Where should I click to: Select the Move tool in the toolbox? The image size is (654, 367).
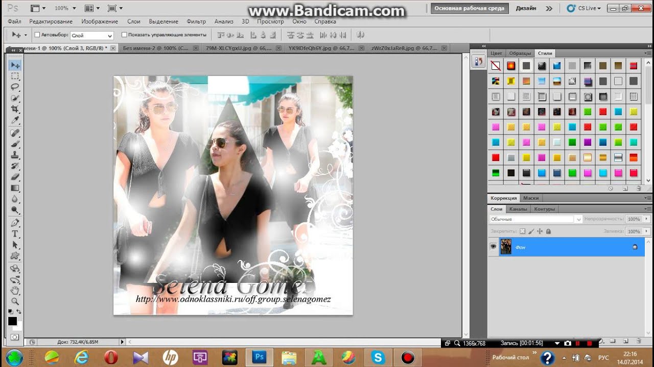click(x=15, y=65)
